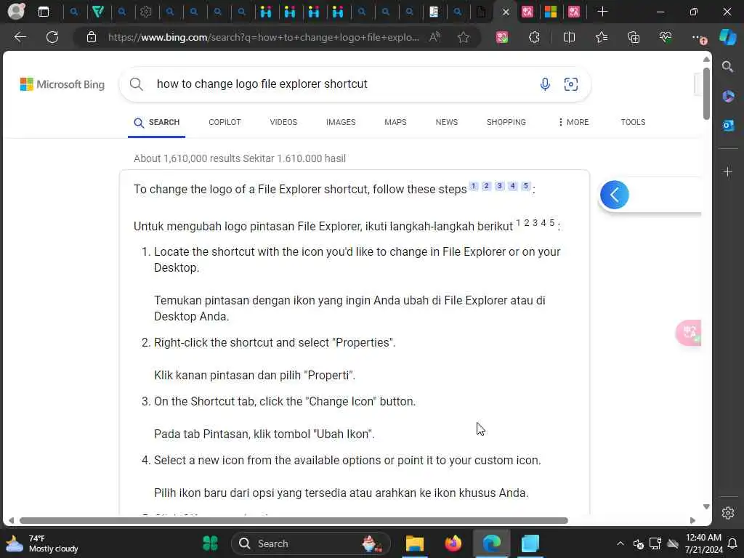Click the horizontal scrollbar right arrow

point(692,520)
